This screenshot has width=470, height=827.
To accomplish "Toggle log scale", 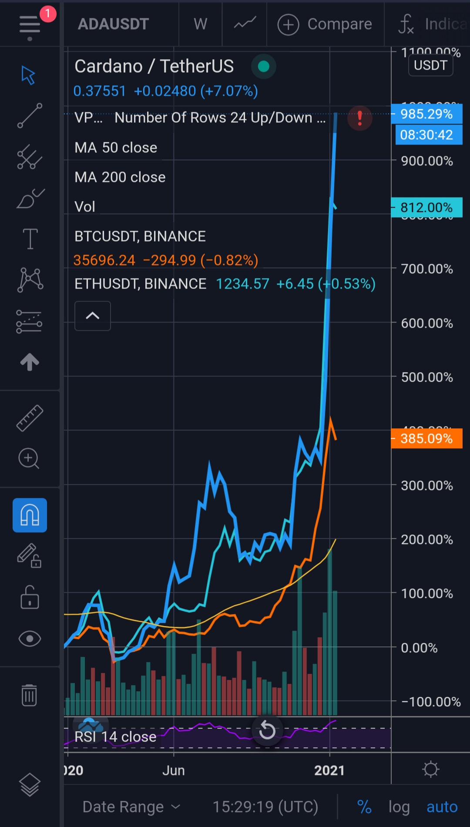I will pyautogui.click(x=399, y=807).
